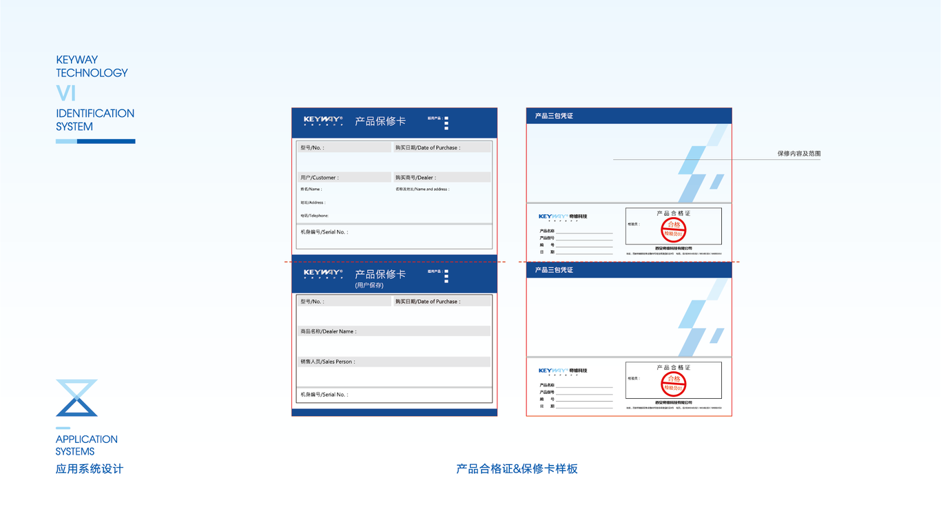Click blue lightning graphic on lower 三包凭证 voucher
The image size is (941, 529).
[x=703, y=318]
